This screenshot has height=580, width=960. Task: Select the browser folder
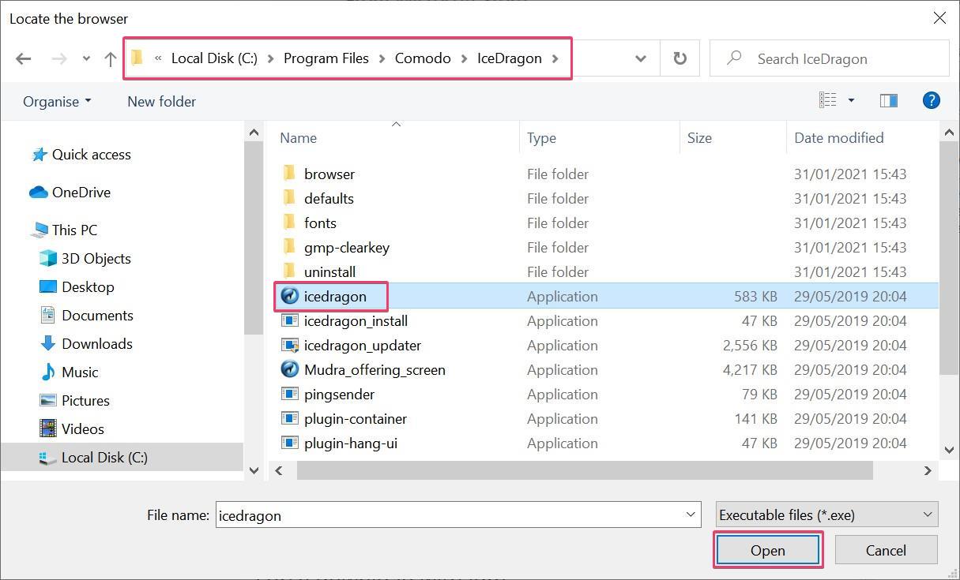329,174
